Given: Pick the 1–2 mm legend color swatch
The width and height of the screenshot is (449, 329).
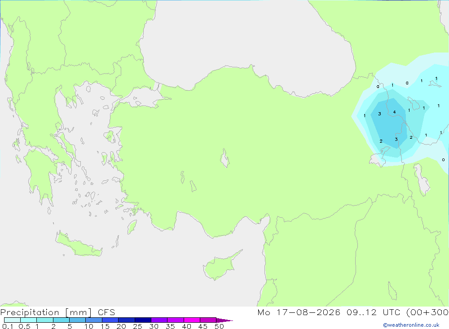Looking at the screenshot, I should tap(45, 320).
